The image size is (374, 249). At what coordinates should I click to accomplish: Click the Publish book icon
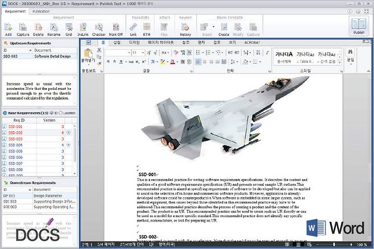359,24
